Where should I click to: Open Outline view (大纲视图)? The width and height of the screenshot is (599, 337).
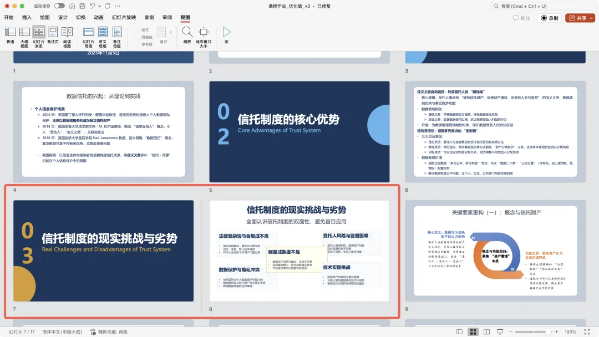pos(24,37)
